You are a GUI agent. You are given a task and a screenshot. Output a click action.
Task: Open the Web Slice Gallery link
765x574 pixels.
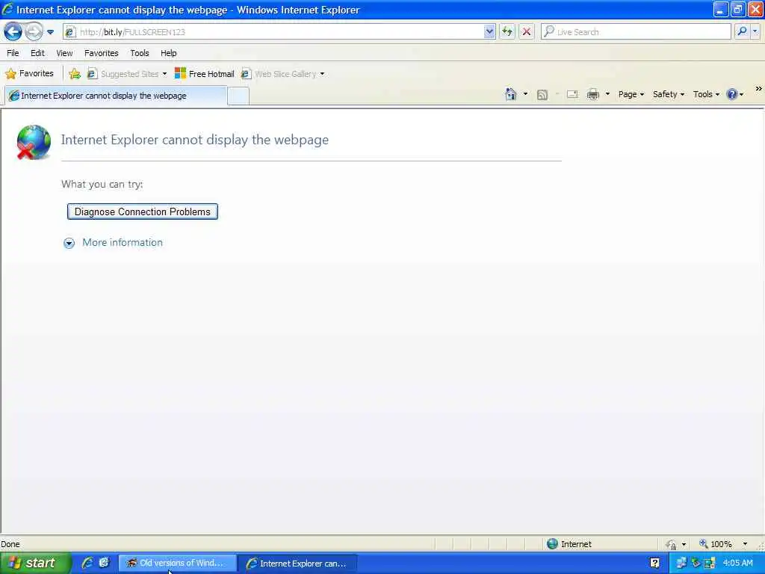[279, 74]
